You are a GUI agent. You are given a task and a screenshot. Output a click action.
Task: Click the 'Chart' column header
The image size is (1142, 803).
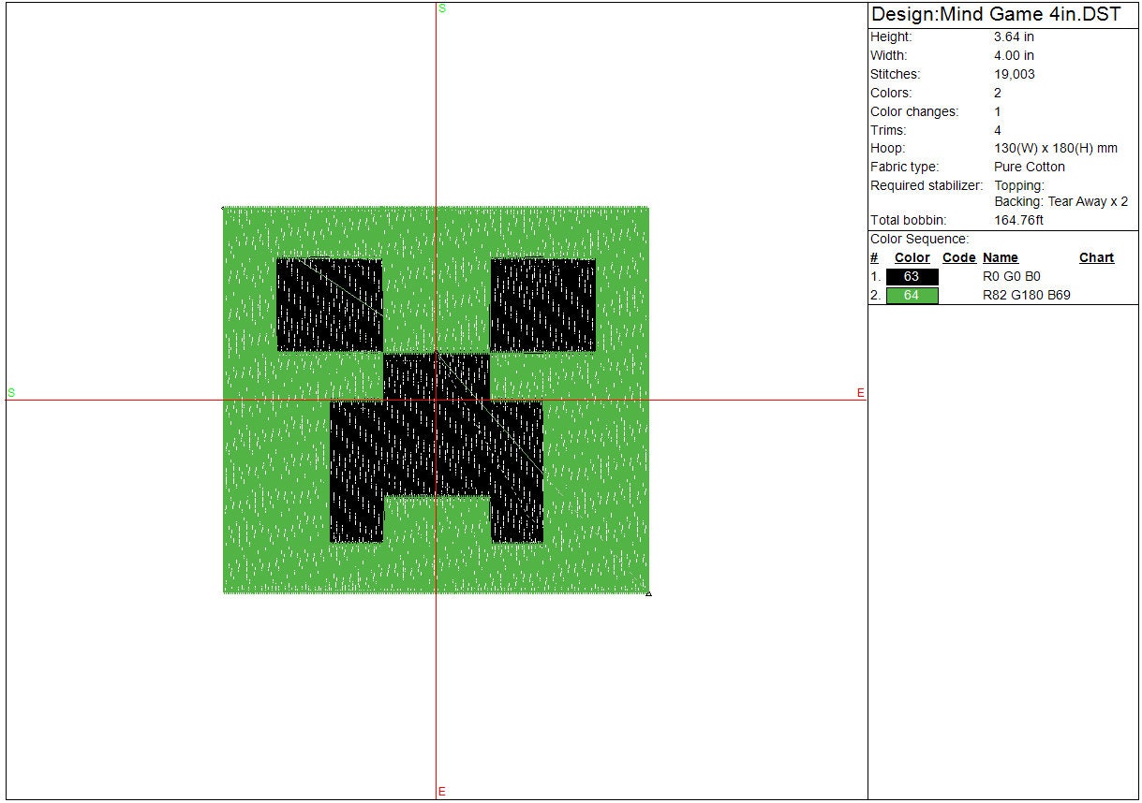point(1096,258)
